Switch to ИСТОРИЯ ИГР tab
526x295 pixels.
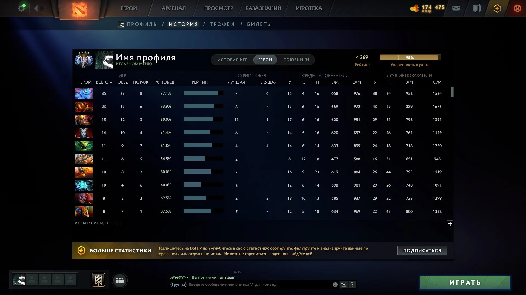232,60
